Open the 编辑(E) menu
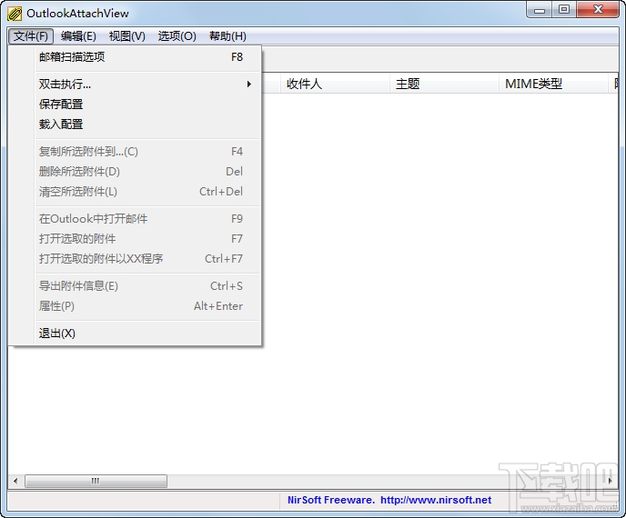Image resolution: width=626 pixels, height=518 pixels. pos(78,36)
